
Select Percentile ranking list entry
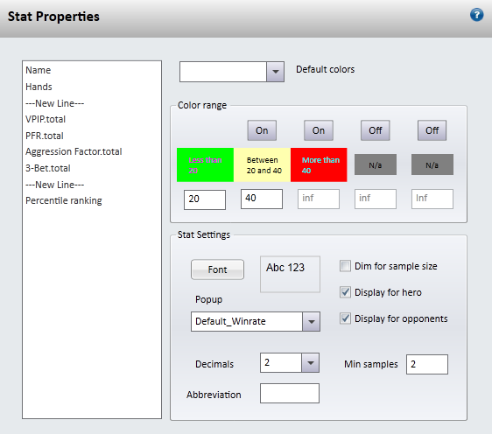(64, 200)
